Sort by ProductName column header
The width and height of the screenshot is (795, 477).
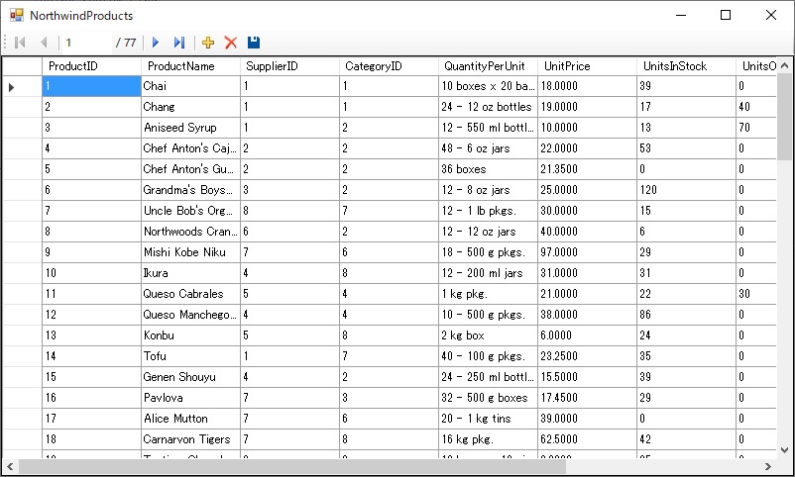click(190, 66)
